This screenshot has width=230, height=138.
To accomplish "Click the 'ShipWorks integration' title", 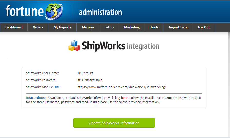I will coord(121,46).
